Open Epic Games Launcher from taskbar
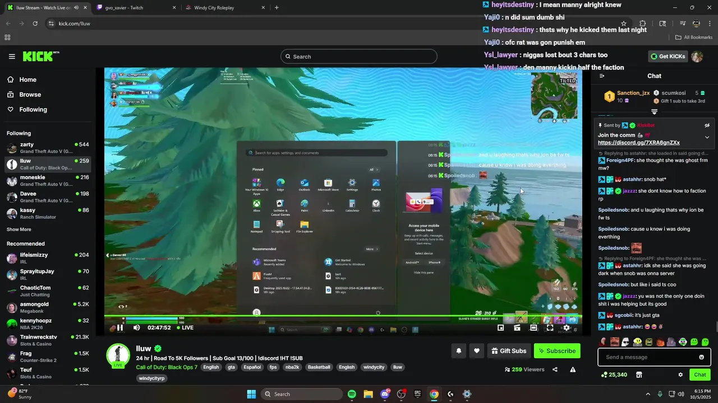Viewport: 718px width, 403px height. 417,394
